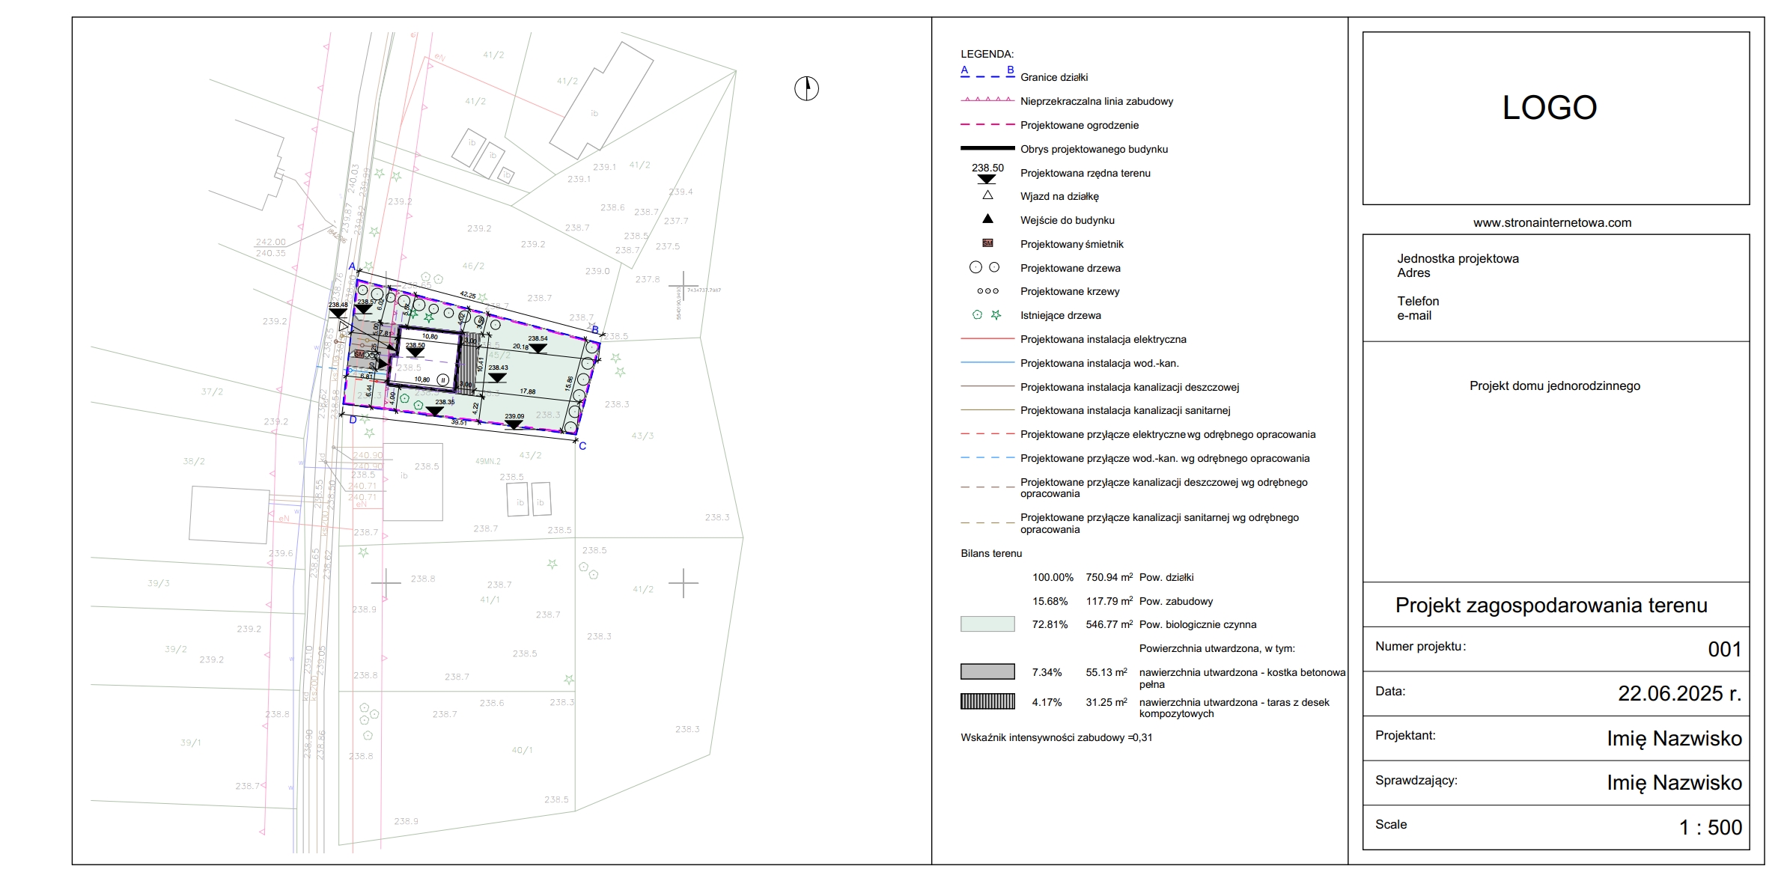Click the 'Projekt zagospodarowania terenu' heading

click(1551, 605)
